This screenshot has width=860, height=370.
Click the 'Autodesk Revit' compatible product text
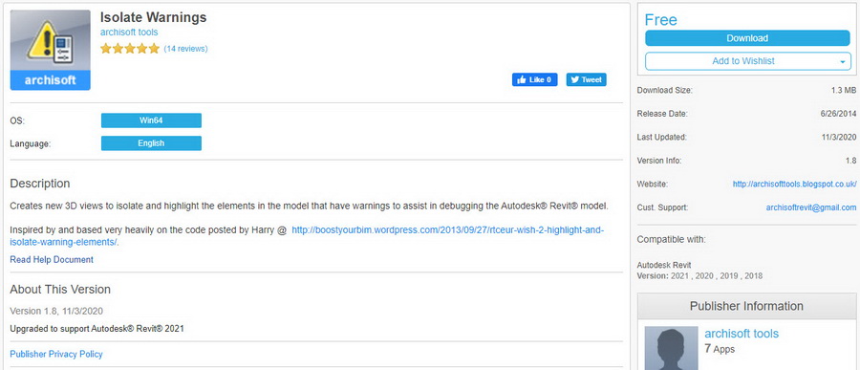click(x=664, y=265)
